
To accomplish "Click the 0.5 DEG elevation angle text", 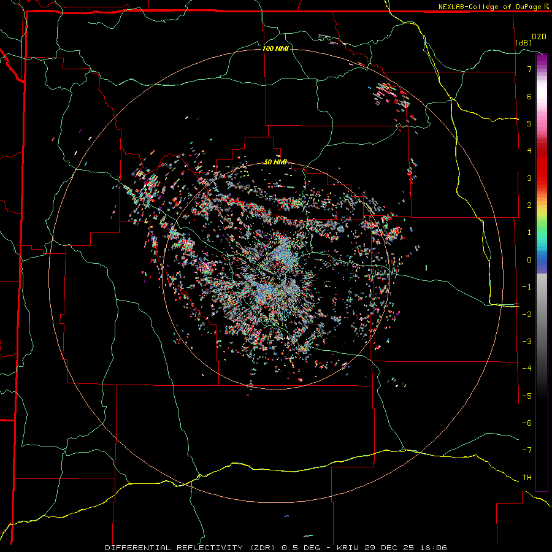I will point(301,548).
